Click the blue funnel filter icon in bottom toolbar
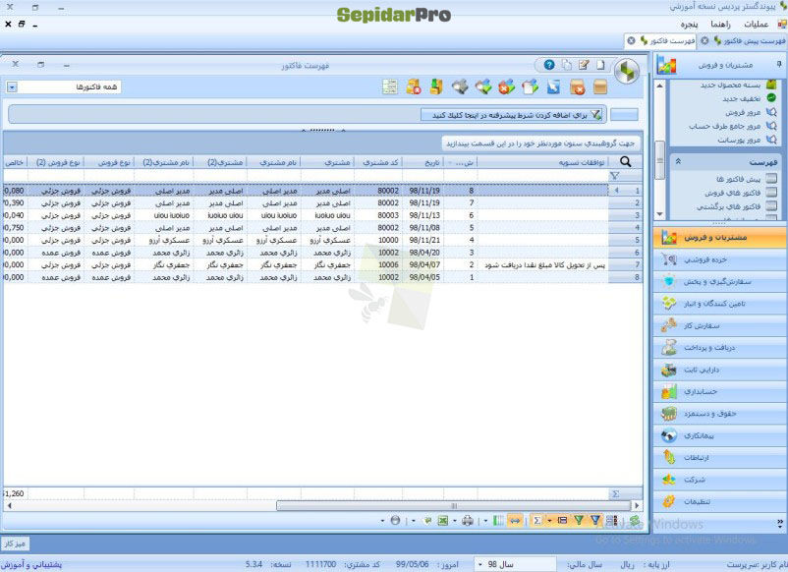The width and height of the screenshot is (788, 572). click(595, 521)
